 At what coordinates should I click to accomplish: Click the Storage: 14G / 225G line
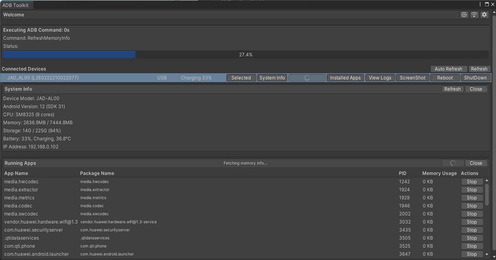(x=32, y=130)
